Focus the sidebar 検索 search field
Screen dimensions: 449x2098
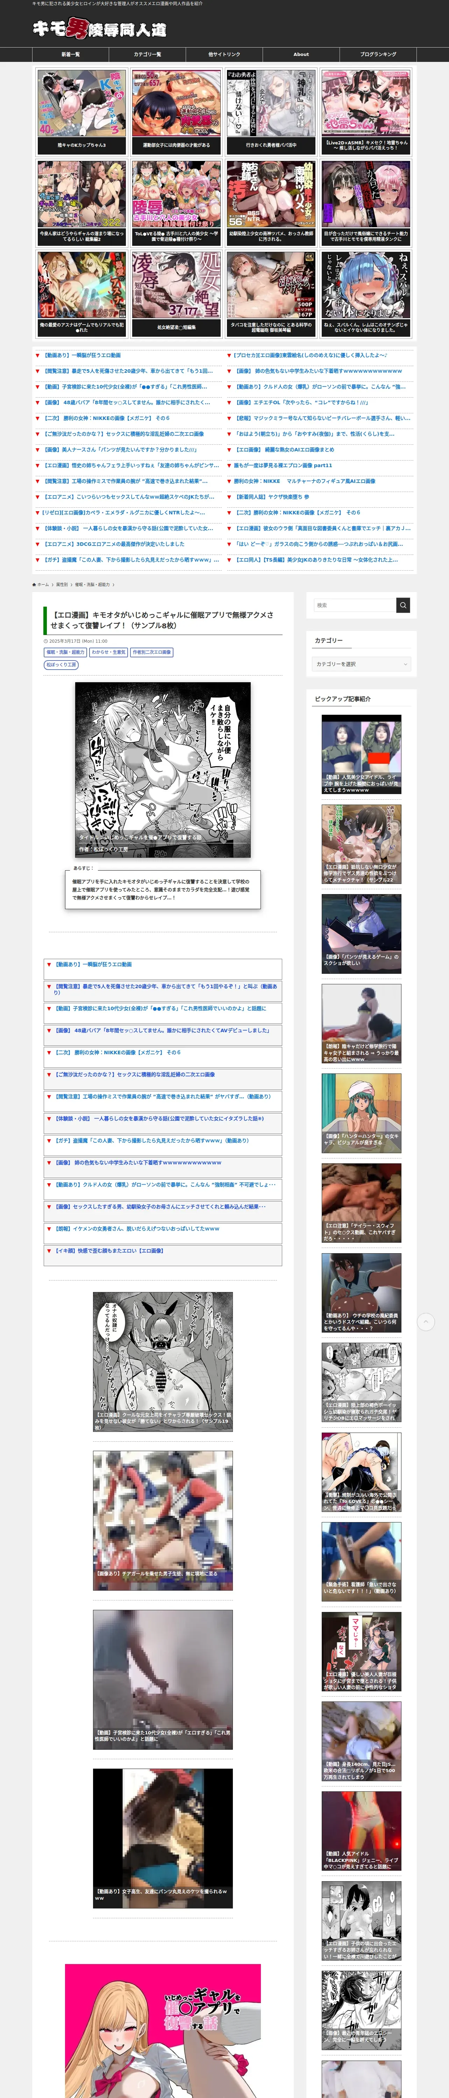(355, 605)
